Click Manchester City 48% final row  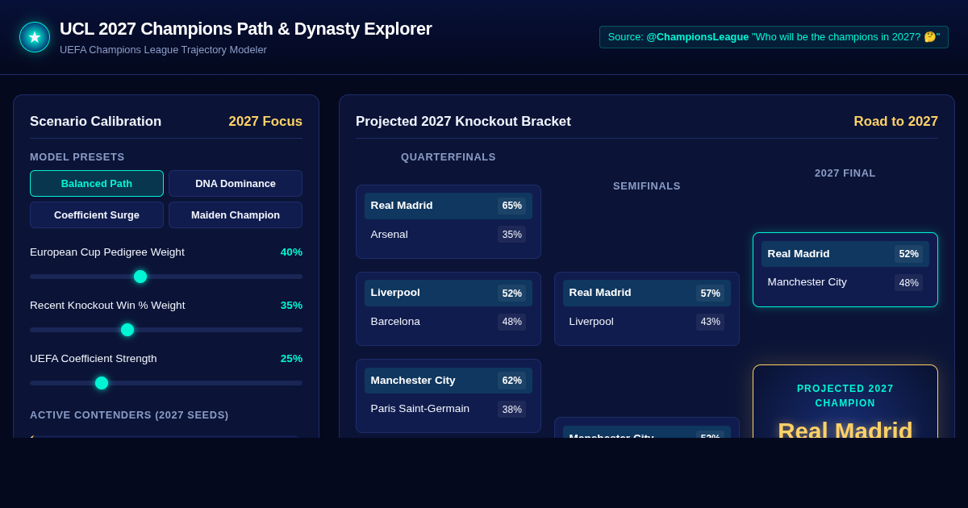coord(845,282)
